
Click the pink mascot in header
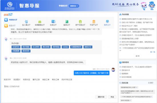point(144,6)
